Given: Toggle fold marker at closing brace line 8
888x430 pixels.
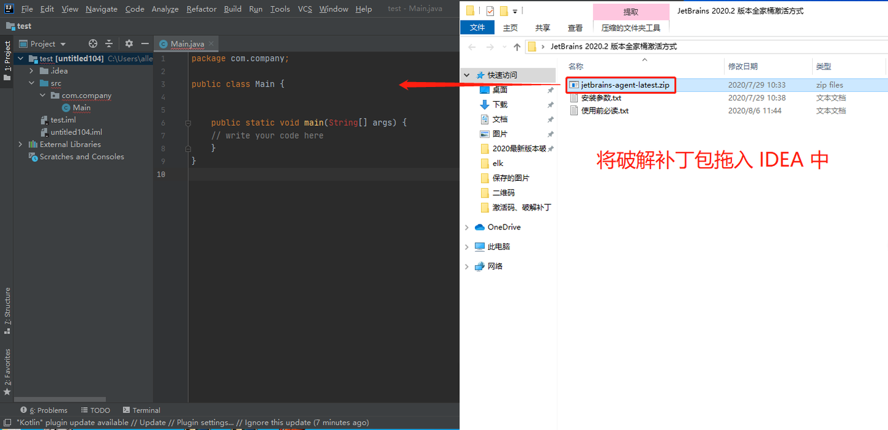Looking at the screenshot, I should [x=188, y=148].
